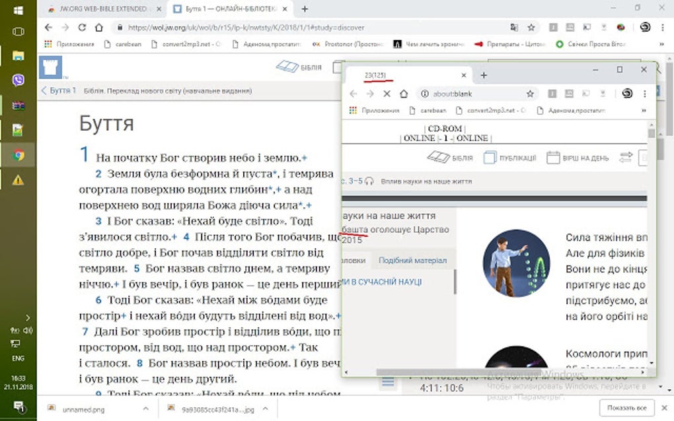Switch keyboard layout via ENG indicator

tap(17, 358)
